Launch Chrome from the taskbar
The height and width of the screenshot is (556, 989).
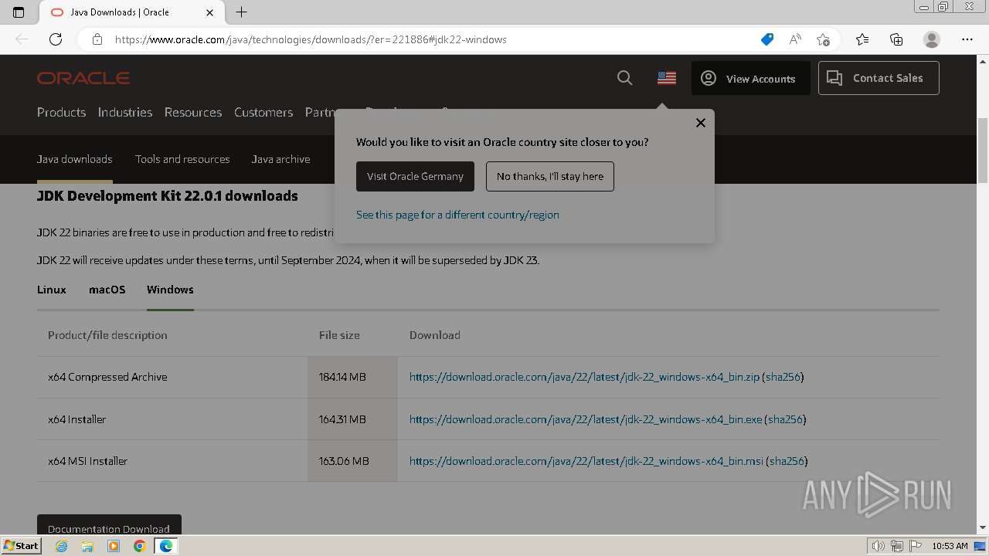tap(139, 546)
